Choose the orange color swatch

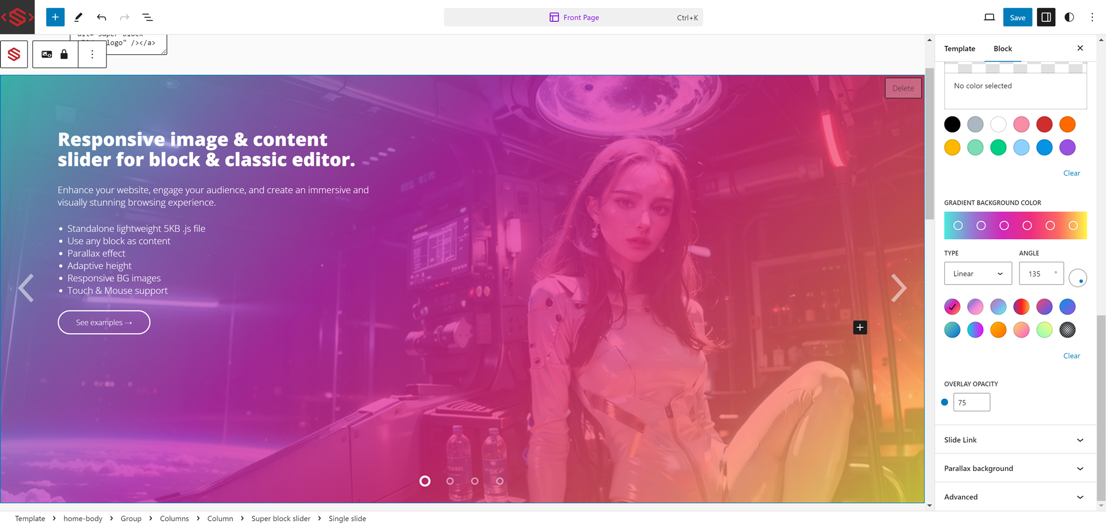[1067, 124]
